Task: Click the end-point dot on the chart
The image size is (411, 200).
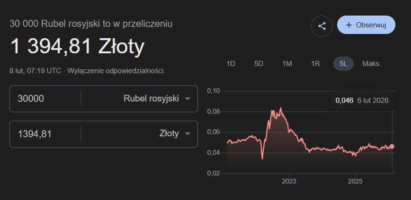Action: point(392,146)
